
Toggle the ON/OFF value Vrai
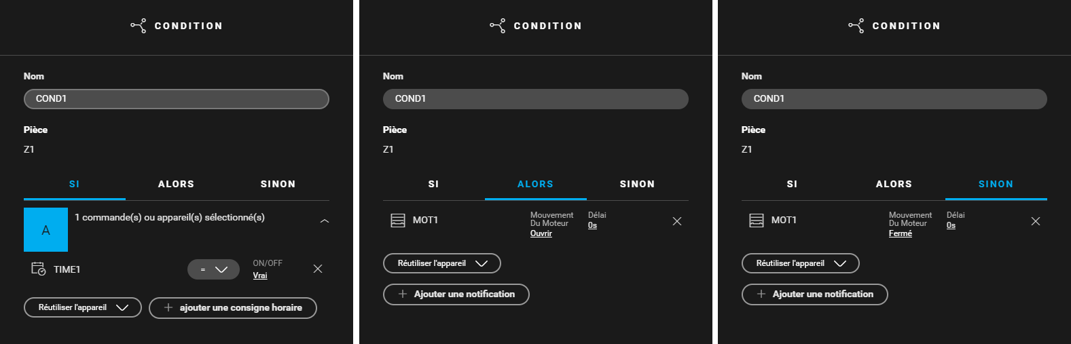tap(260, 275)
